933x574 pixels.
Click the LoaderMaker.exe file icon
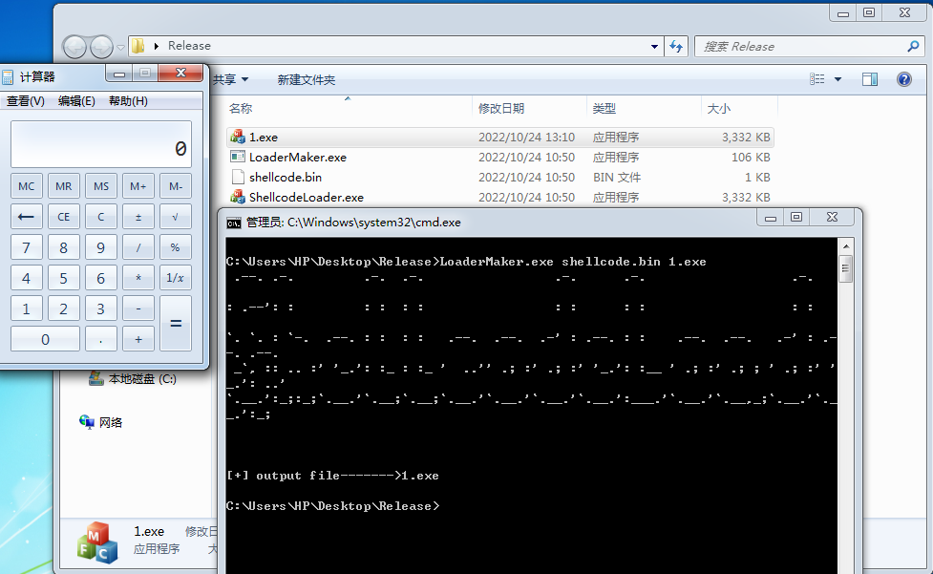click(x=238, y=157)
